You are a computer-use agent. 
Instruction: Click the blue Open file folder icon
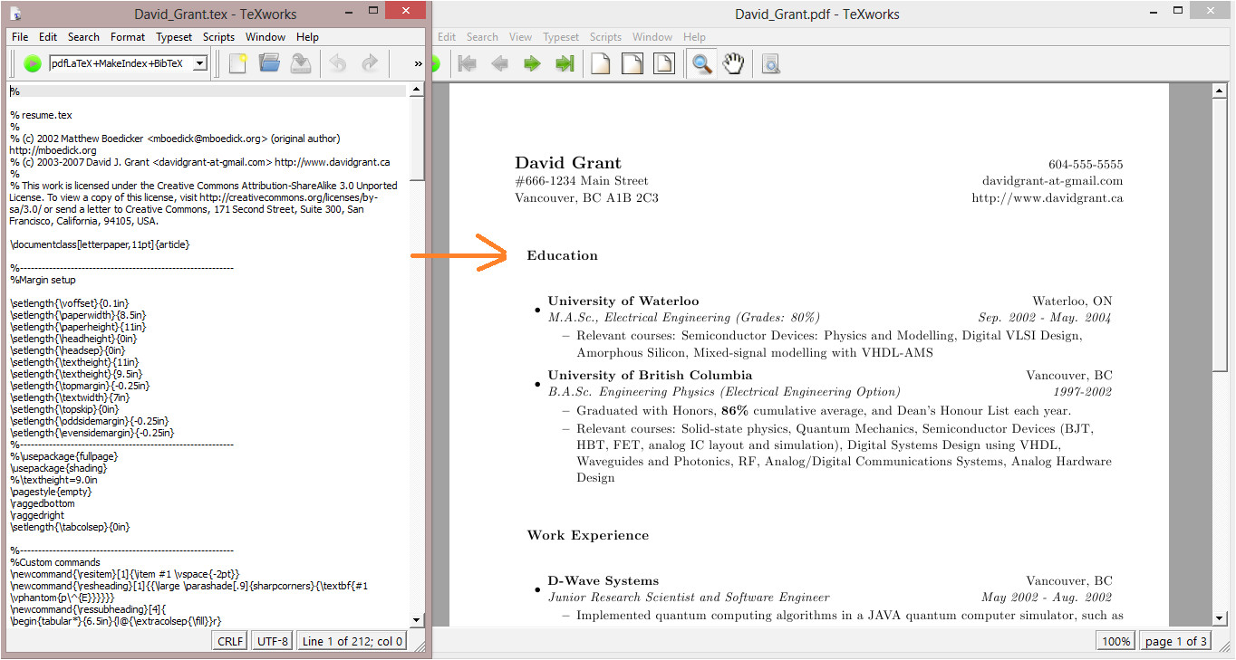[x=269, y=63]
